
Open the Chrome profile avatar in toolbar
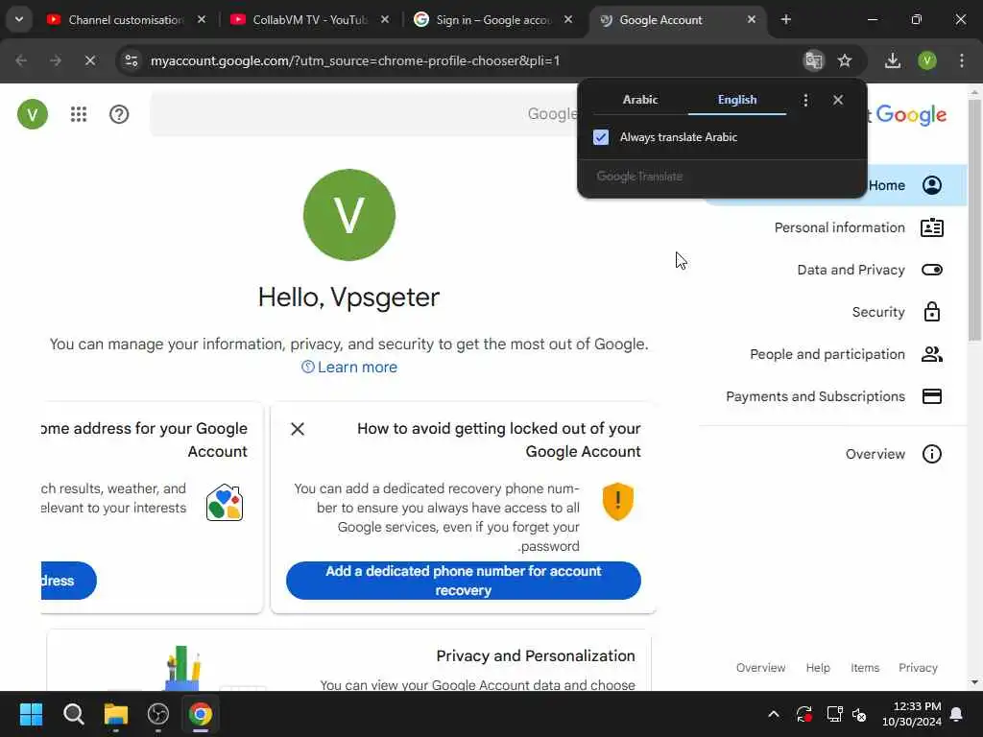[x=927, y=60]
